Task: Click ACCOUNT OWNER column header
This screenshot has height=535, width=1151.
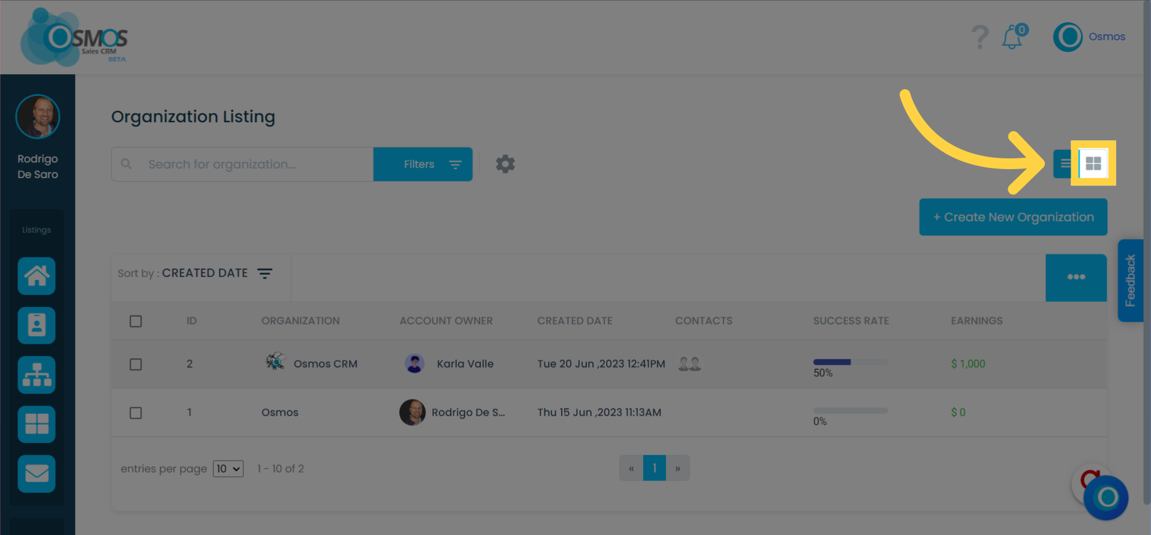Action: (446, 321)
